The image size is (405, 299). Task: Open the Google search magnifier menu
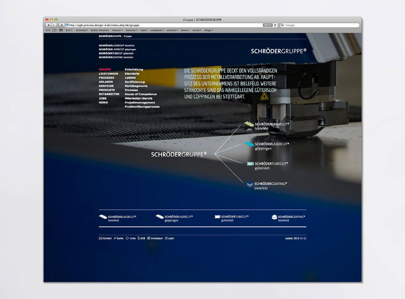(x=283, y=25)
